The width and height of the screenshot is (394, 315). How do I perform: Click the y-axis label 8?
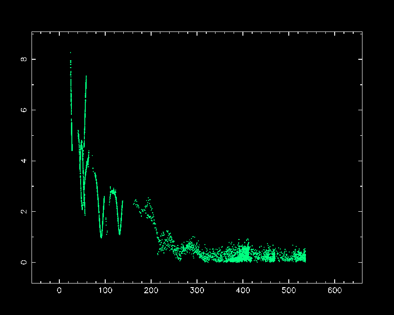click(24, 59)
